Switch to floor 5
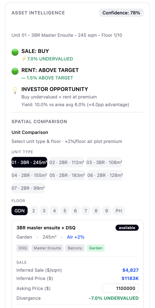Image resolution: width=155 pixels, height=308 pixels. (x=65, y=211)
